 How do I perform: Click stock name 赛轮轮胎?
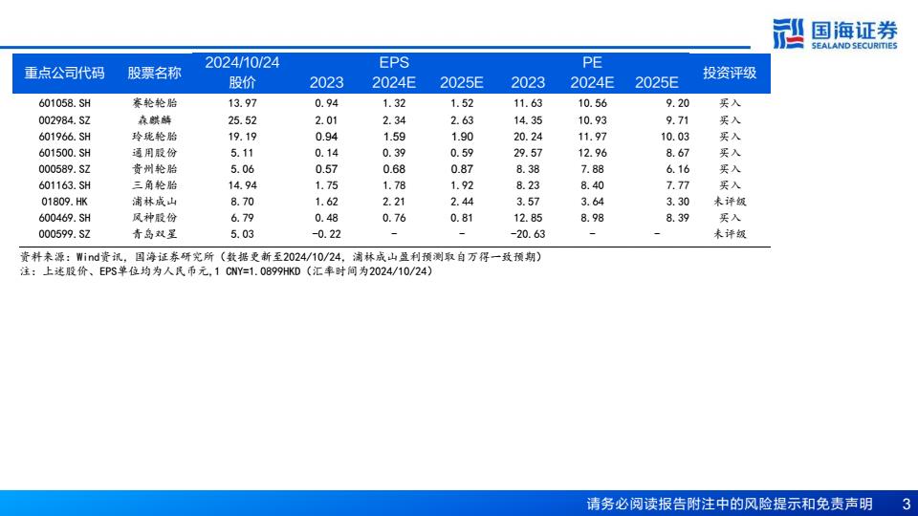click(x=155, y=103)
